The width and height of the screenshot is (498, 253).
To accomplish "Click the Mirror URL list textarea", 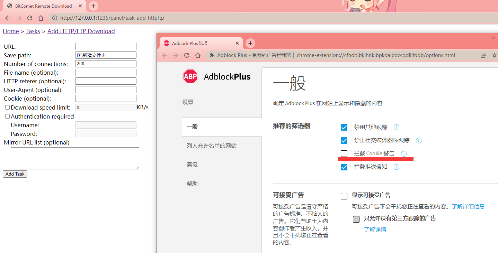I will [75, 158].
